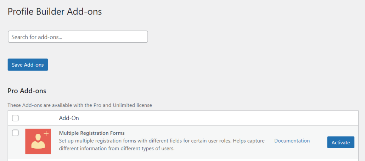The width and height of the screenshot is (365, 161).
Task: Click the description line about different types of users
Action: (x=117, y=148)
